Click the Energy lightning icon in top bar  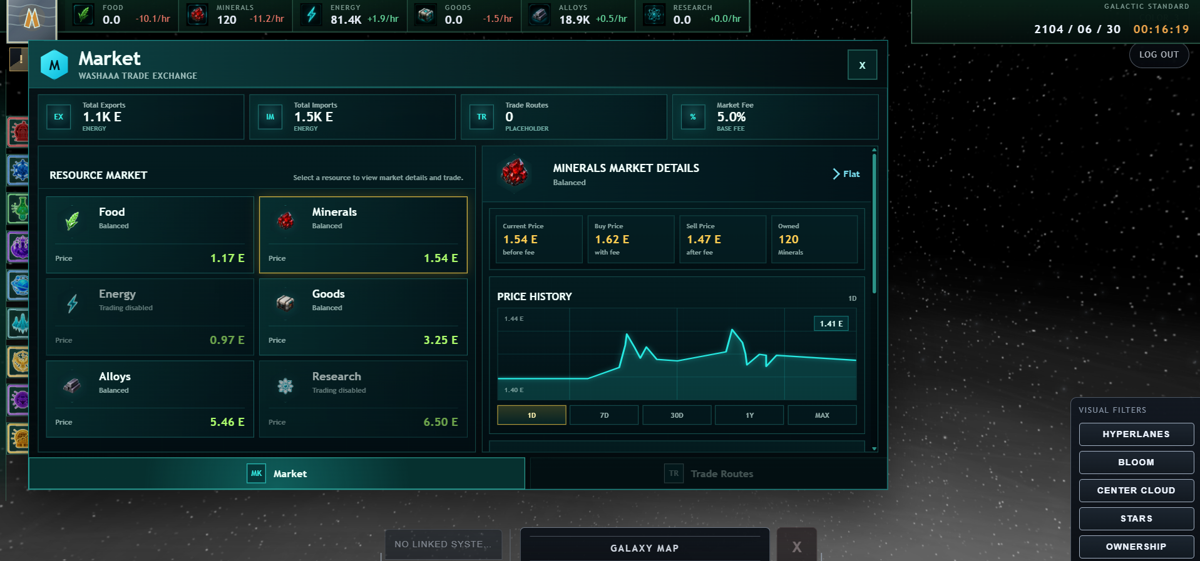pyautogui.click(x=311, y=14)
